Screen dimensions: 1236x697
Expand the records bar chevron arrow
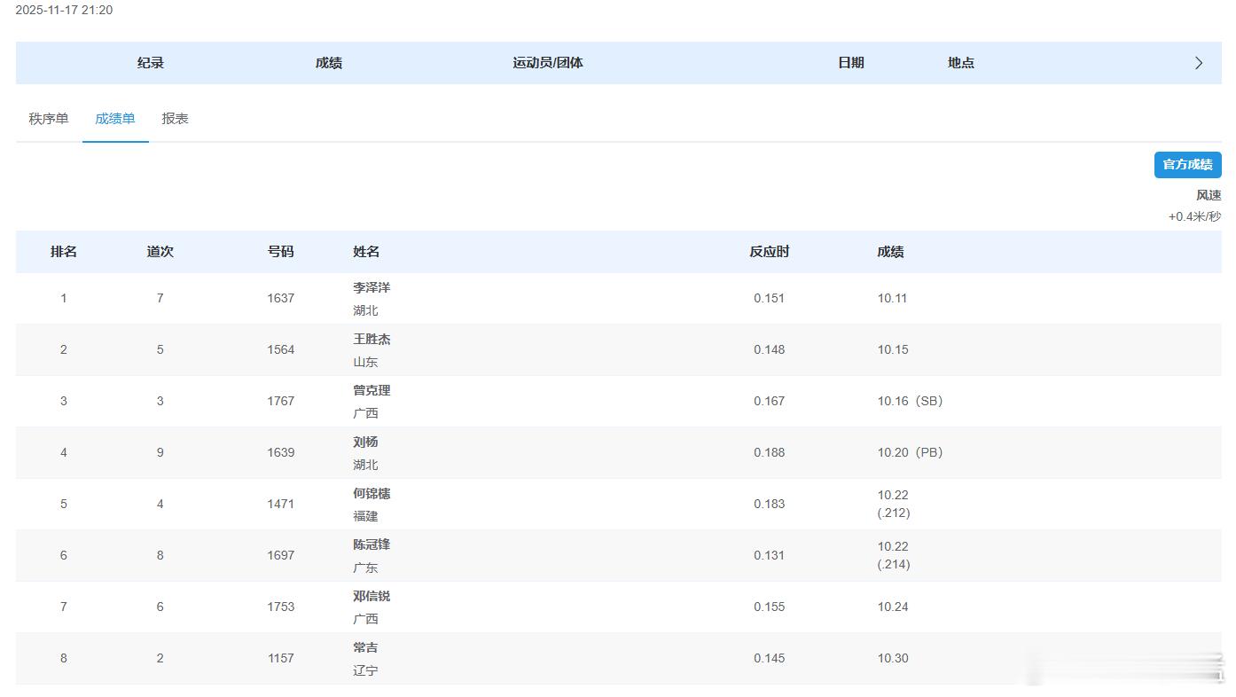pos(1199,63)
